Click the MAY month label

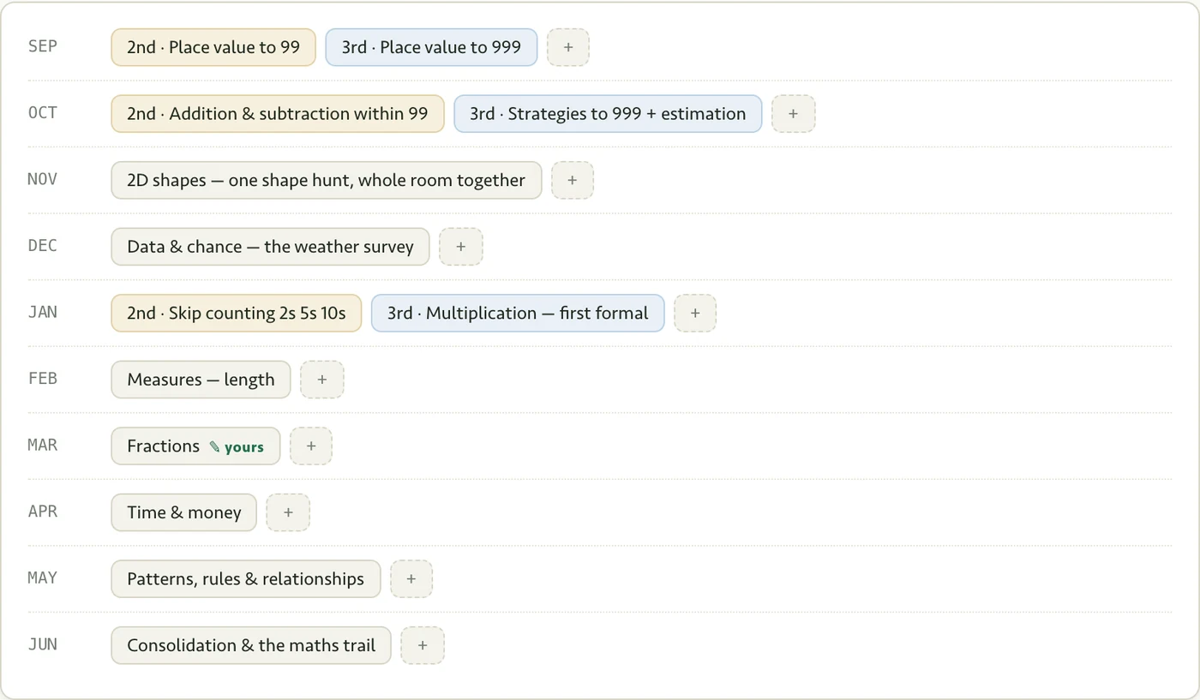coord(43,577)
